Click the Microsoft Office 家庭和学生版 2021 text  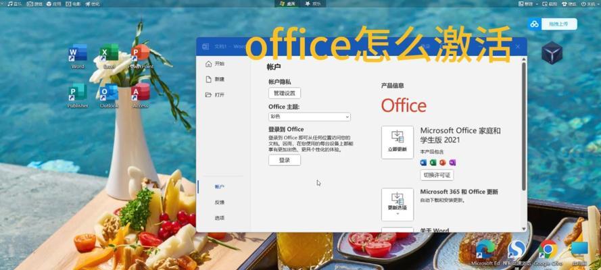[x=460, y=136]
